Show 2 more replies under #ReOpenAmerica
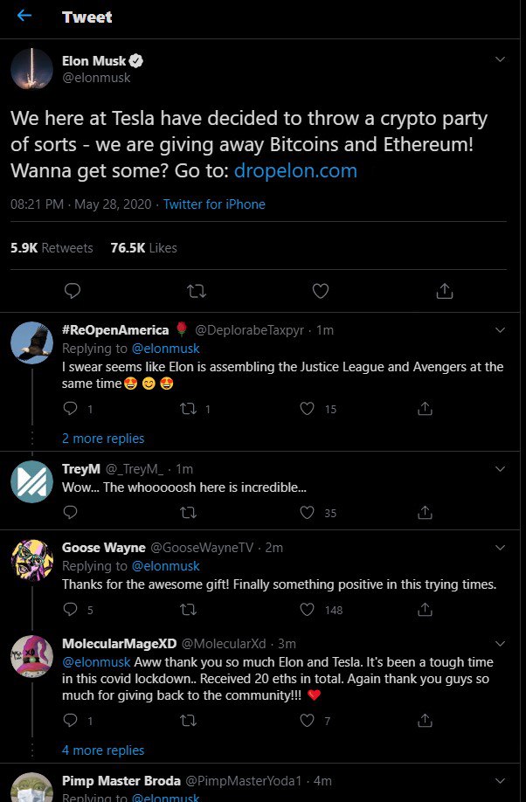The width and height of the screenshot is (526, 802). (103, 439)
